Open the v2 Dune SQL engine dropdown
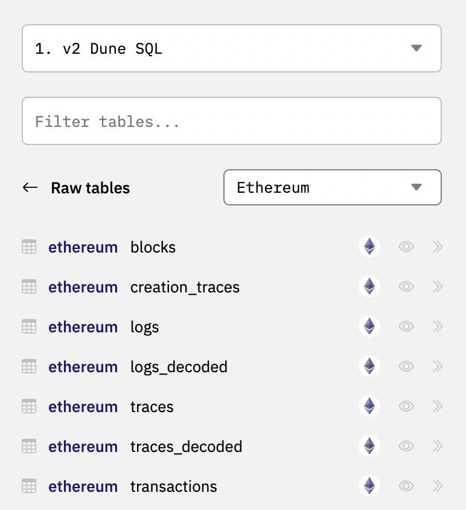This screenshot has height=510, width=466. click(232, 48)
